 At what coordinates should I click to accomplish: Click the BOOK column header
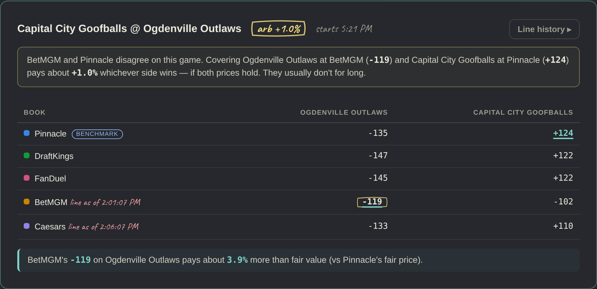coord(35,112)
